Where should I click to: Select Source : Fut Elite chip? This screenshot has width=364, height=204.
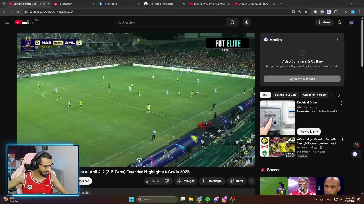[x=286, y=95]
